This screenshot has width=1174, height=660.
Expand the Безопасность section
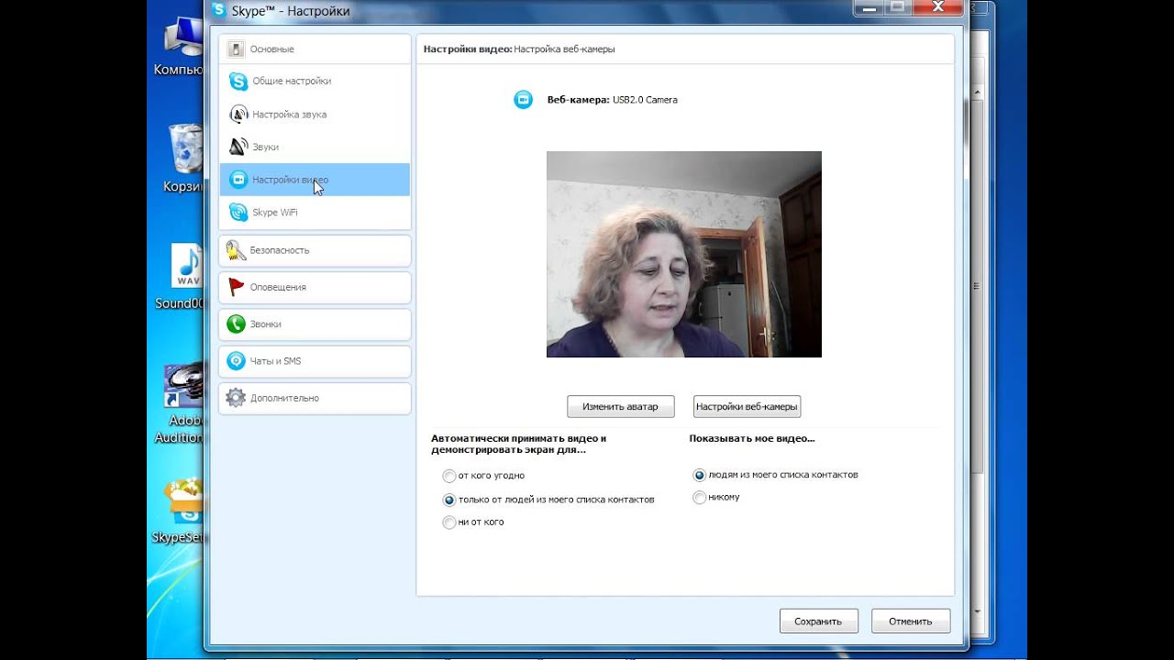[x=315, y=250]
